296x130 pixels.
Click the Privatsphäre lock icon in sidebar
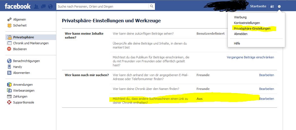pos(9,37)
